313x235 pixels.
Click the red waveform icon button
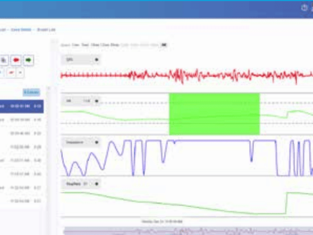[11, 72]
